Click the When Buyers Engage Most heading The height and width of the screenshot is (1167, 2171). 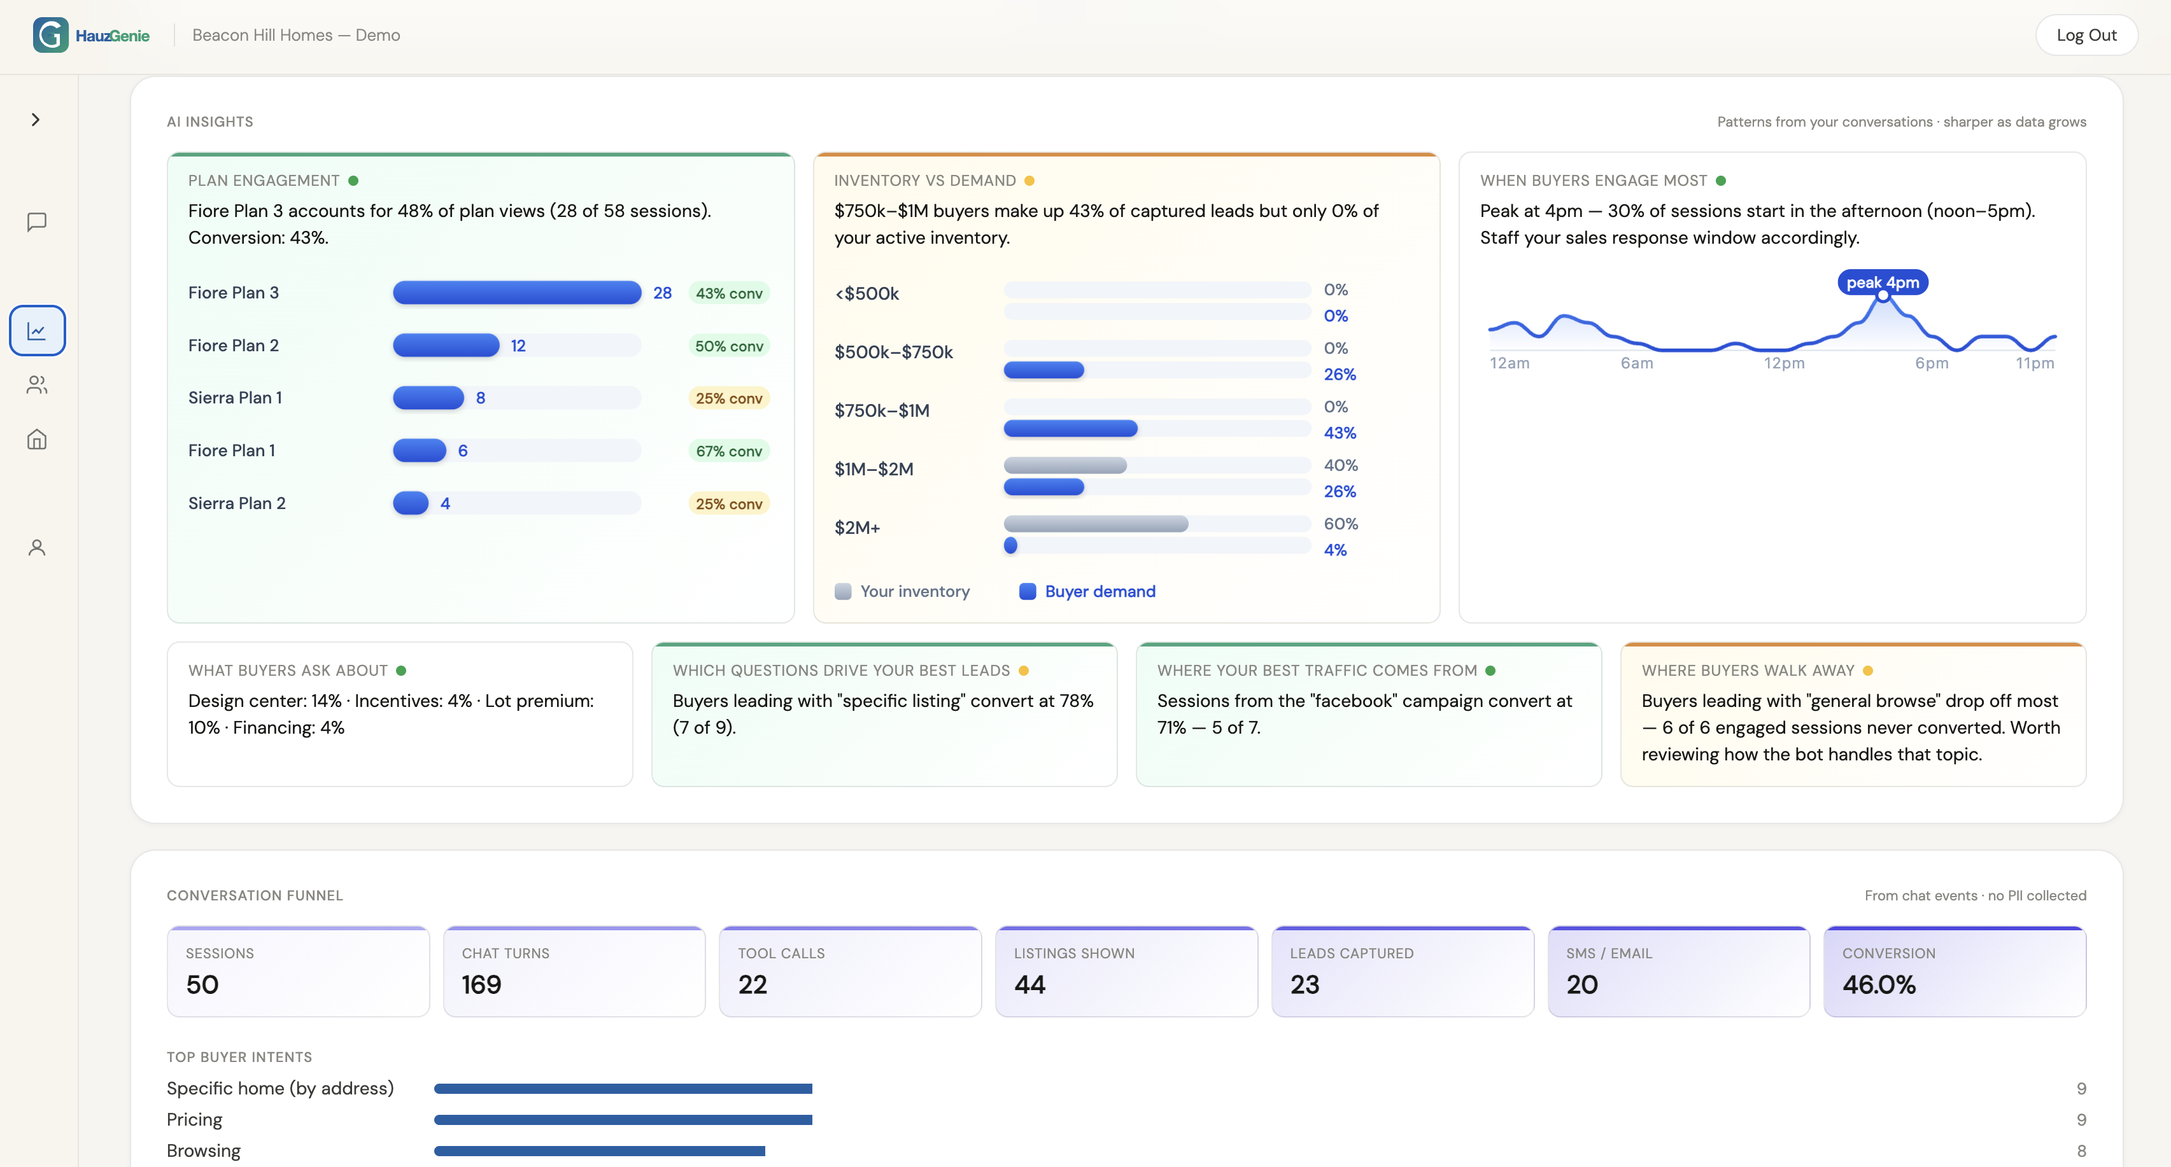pos(1593,180)
